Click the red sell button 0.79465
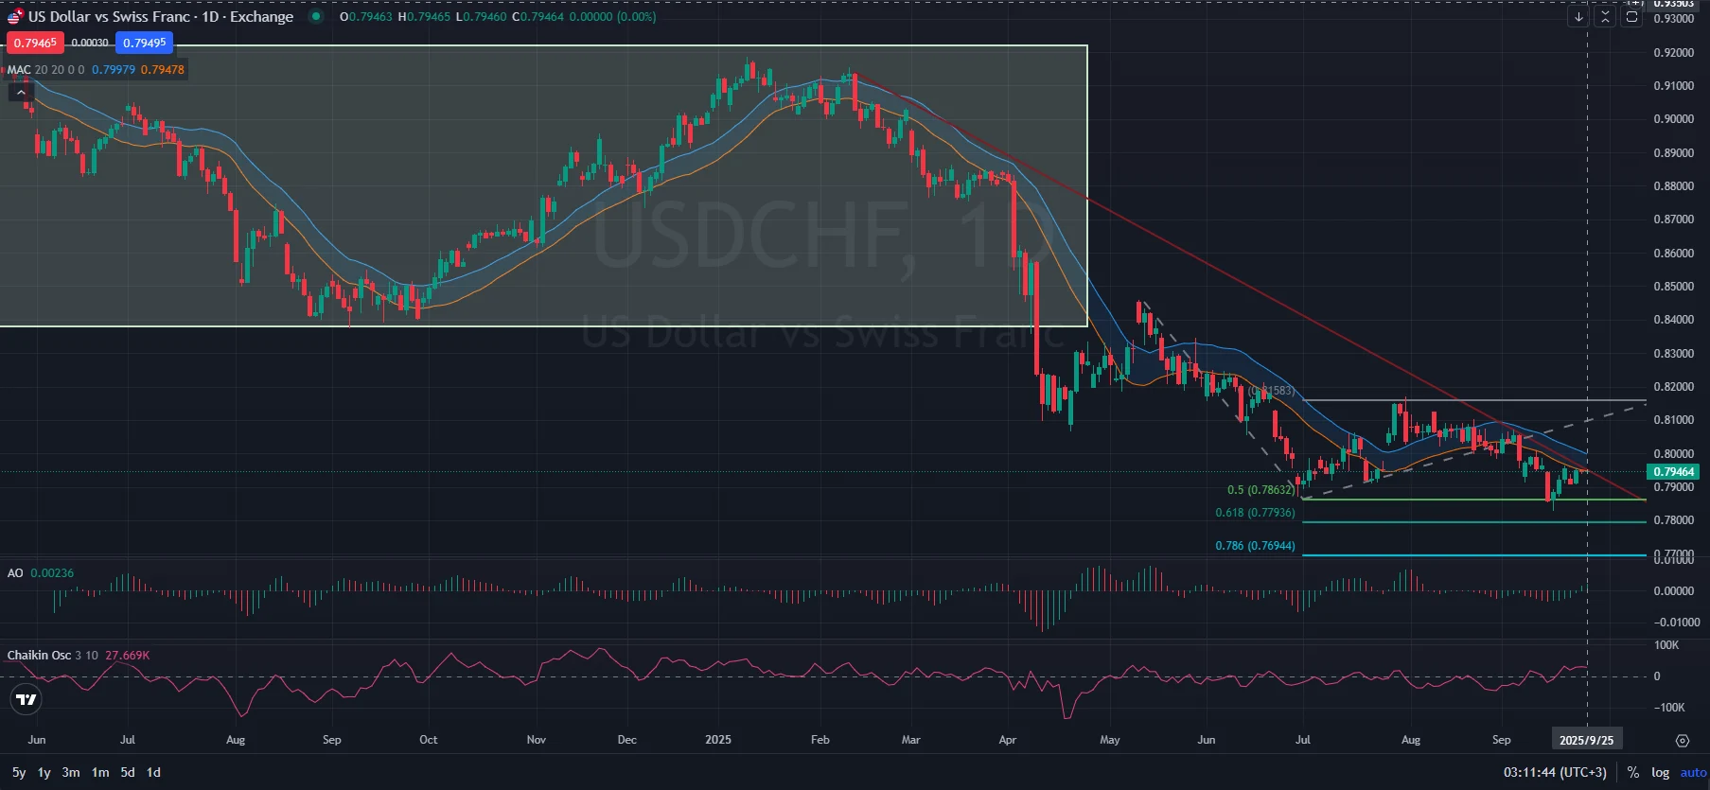This screenshot has width=1710, height=790. click(34, 43)
